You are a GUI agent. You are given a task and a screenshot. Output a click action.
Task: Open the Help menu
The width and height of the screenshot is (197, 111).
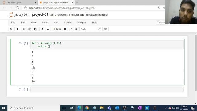pos(94,23)
